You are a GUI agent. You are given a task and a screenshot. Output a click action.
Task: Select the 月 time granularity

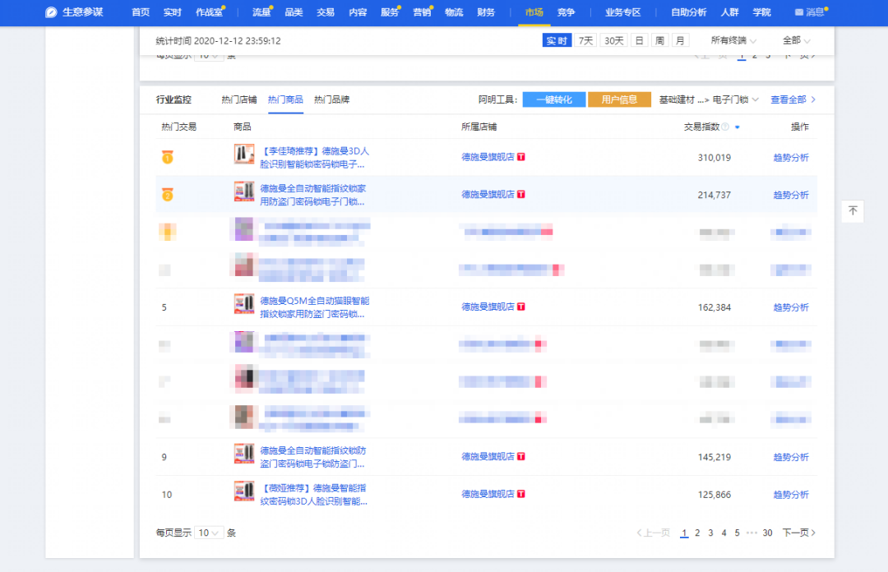(680, 41)
